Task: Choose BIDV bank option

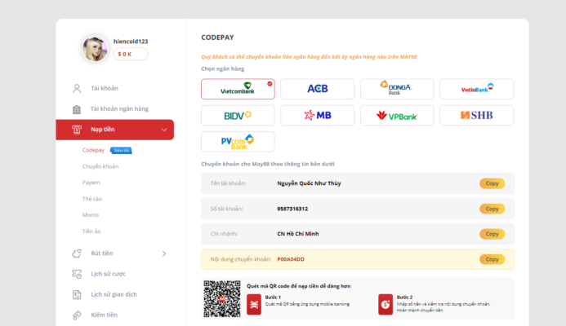Action: point(238,115)
